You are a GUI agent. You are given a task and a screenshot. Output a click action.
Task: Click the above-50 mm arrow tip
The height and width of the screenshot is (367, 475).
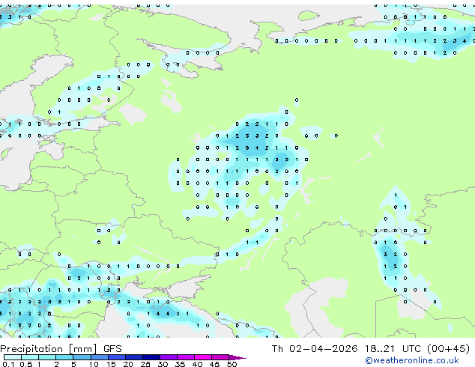pyautogui.click(x=237, y=357)
